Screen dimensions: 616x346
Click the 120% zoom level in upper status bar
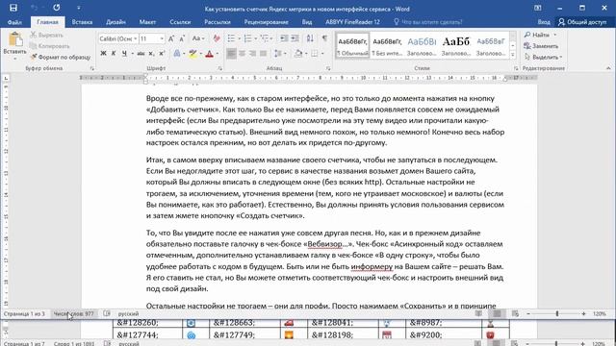point(599,314)
